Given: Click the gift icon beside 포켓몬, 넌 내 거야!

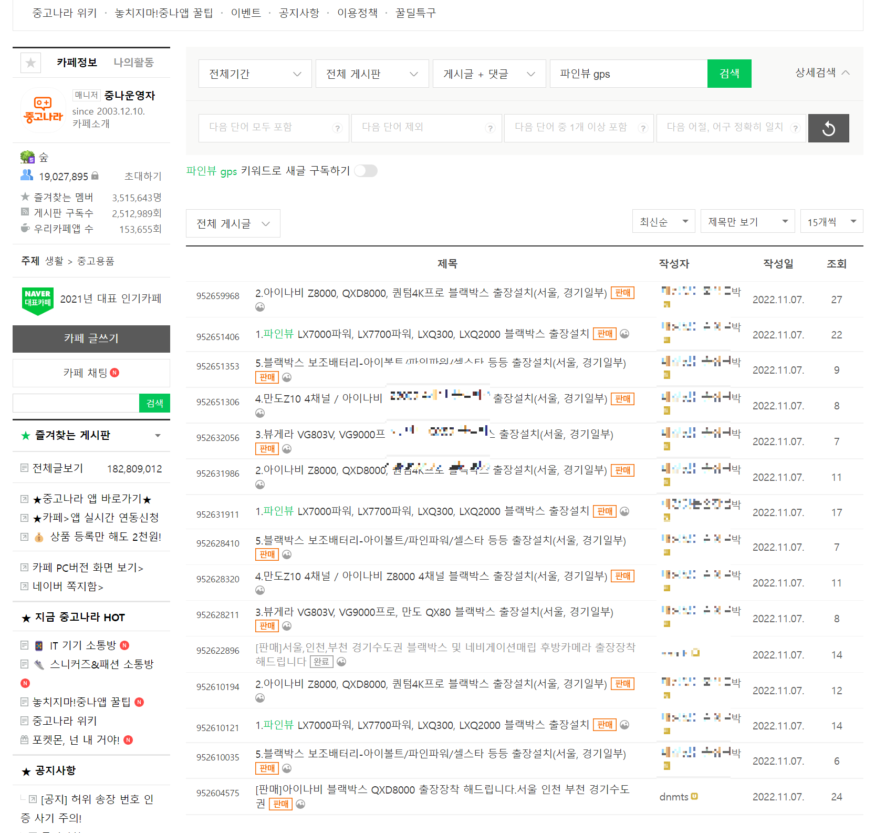Looking at the screenshot, I should [24, 739].
